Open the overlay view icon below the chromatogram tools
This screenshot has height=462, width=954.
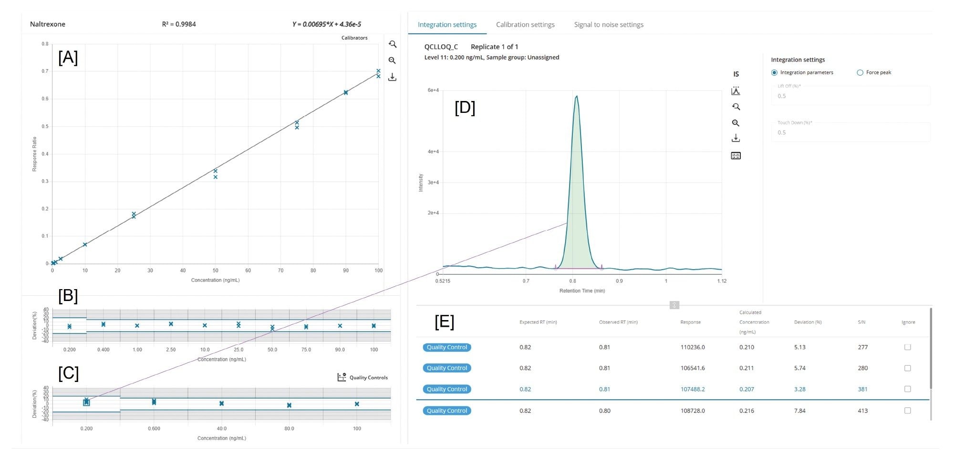pos(736,155)
